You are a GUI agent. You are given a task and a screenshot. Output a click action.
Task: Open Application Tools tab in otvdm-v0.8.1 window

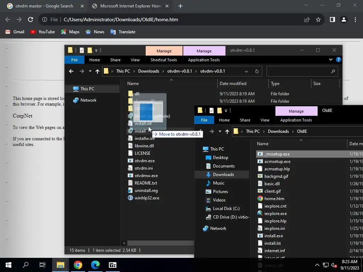(204, 60)
